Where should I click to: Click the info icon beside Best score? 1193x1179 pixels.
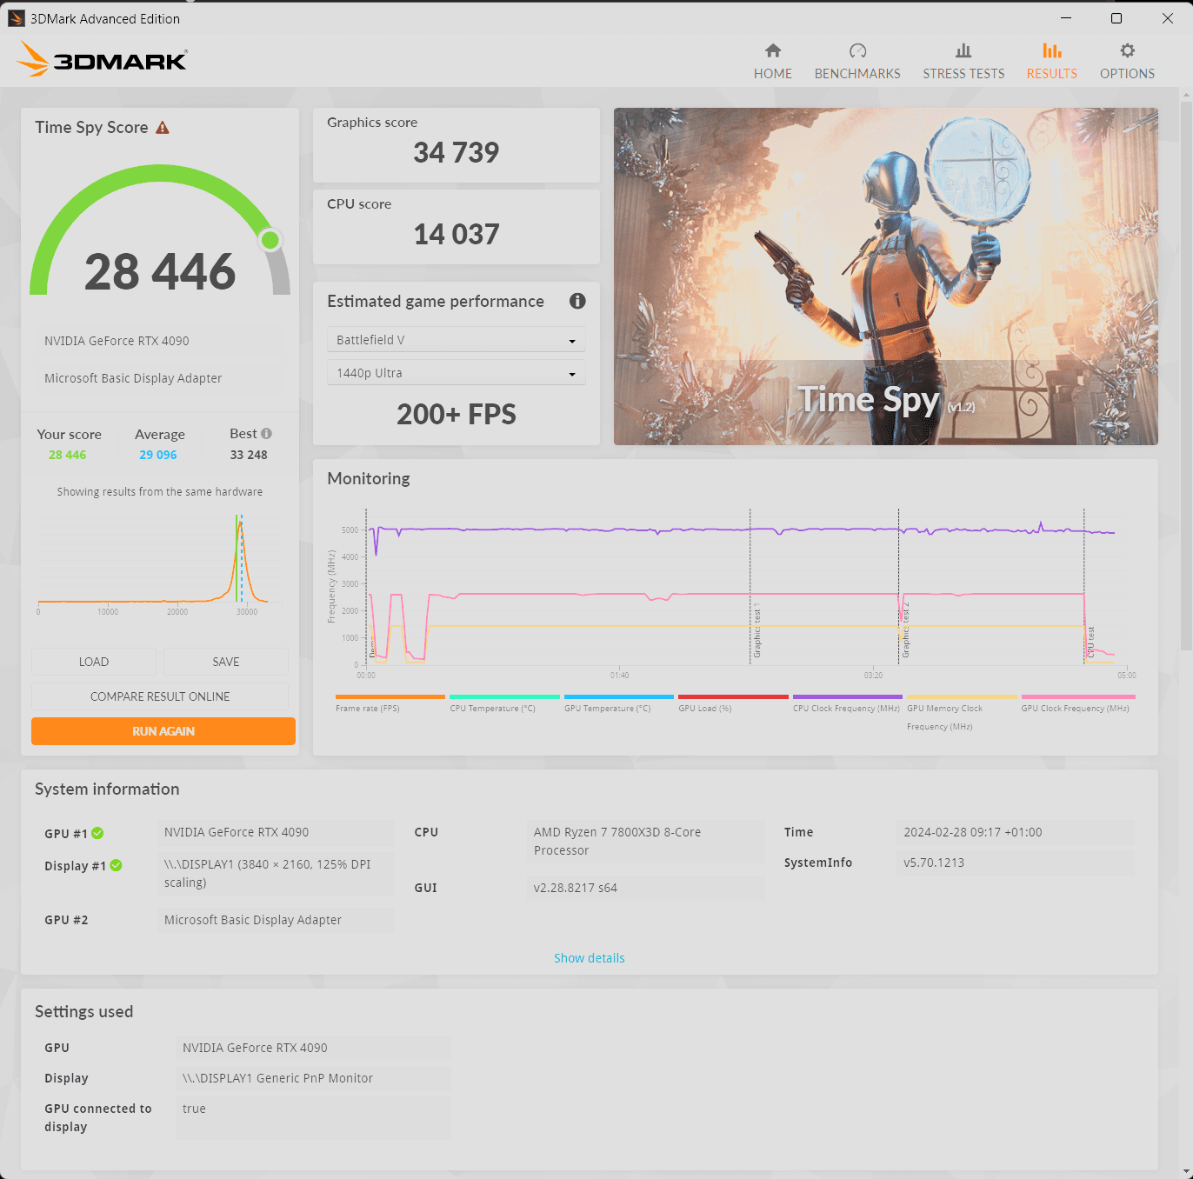pos(267,433)
